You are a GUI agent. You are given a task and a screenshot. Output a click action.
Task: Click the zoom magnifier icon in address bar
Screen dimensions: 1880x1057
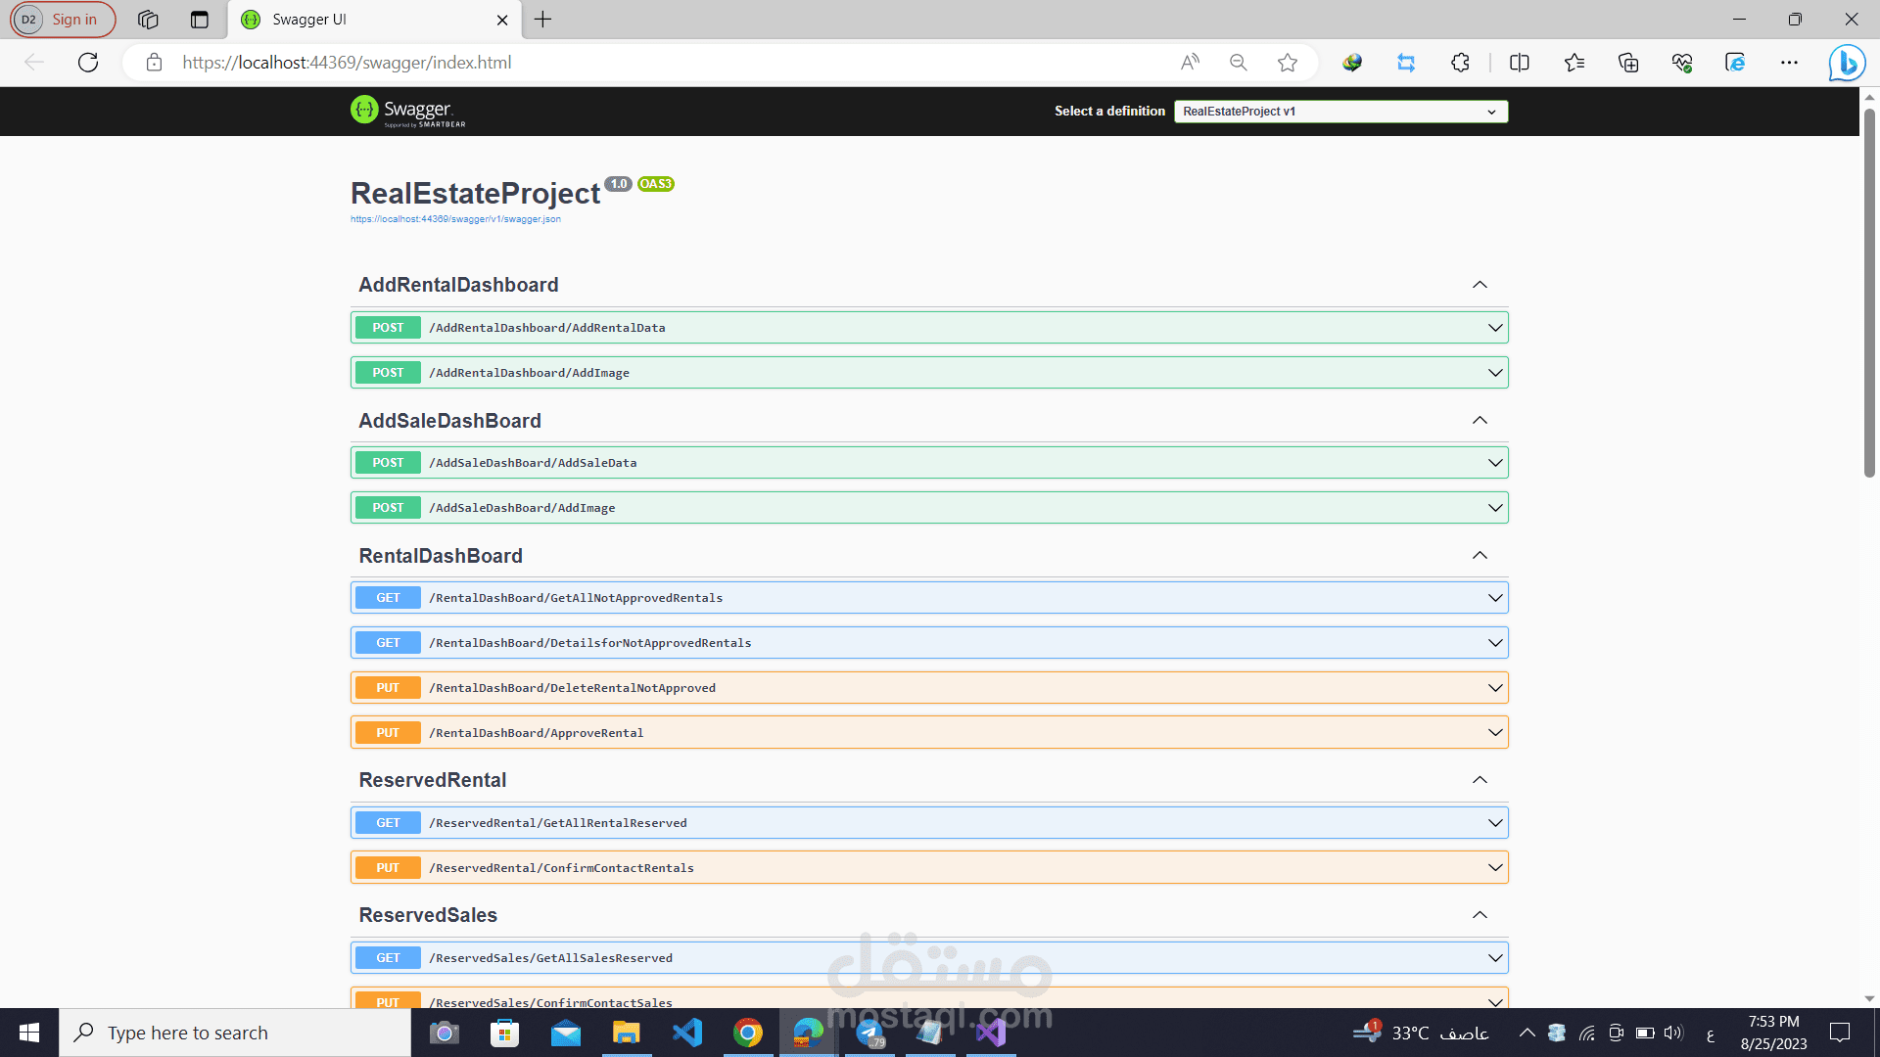tap(1239, 63)
